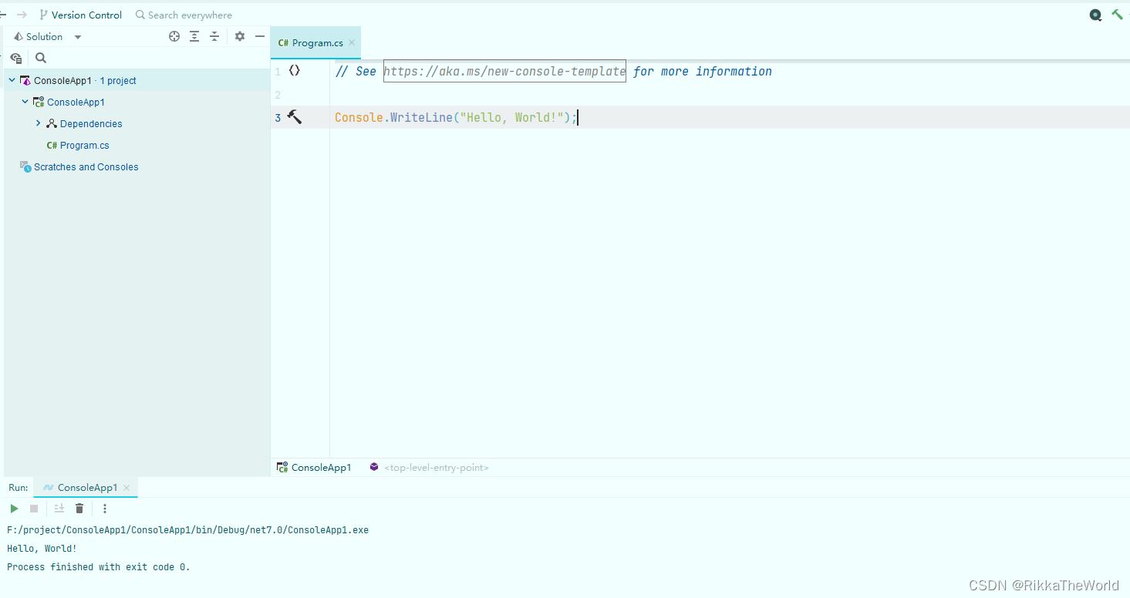The image size is (1130, 598).
Task: Open the Solution view dropdown
Action: coord(78,37)
